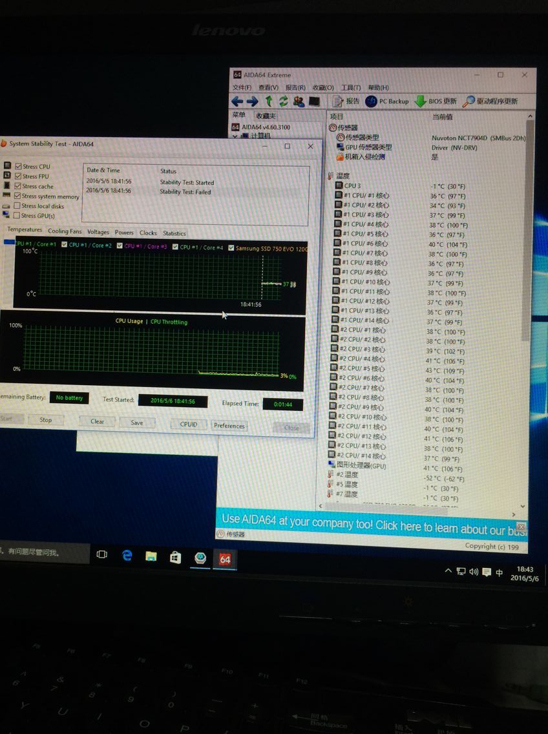The image size is (548, 734).
Task: Open 驱动程序更新 magnifier toolbar button
Action: click(490, 101)
